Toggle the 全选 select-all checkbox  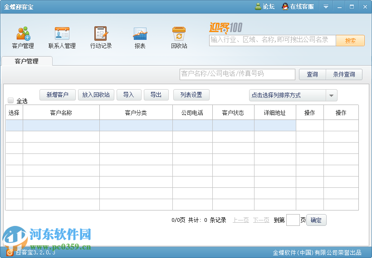[11, 100]
